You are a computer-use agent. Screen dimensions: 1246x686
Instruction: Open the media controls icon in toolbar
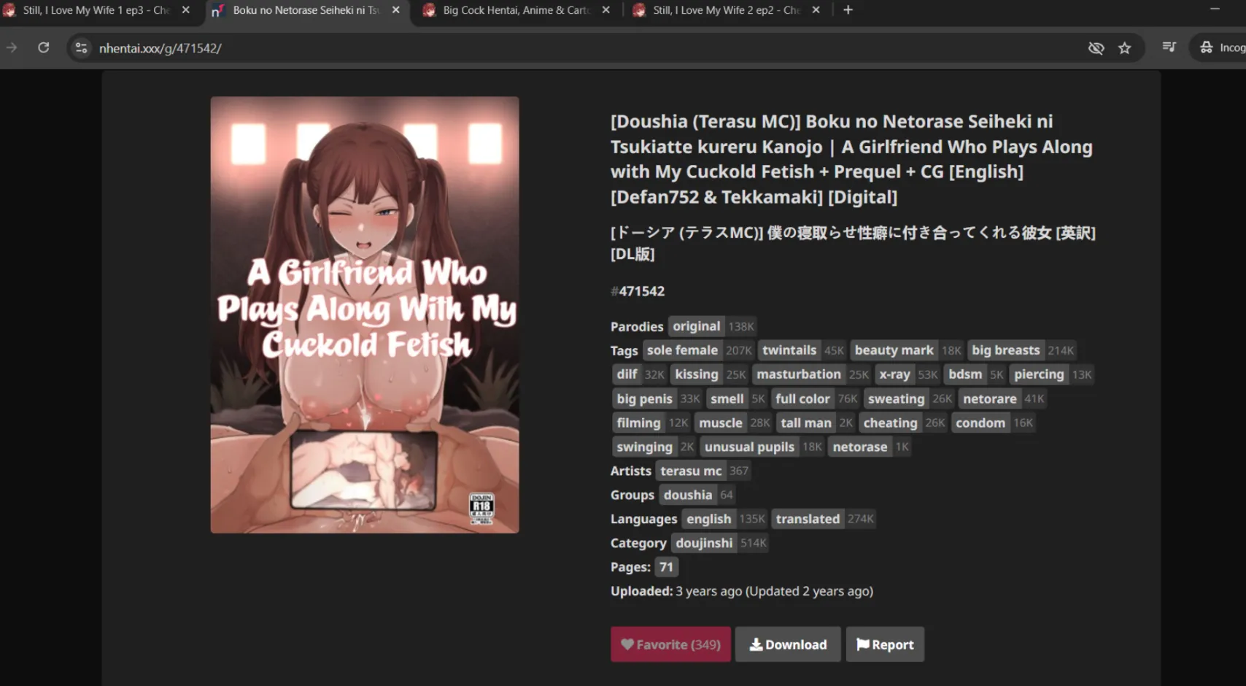tap(1169, 47)
